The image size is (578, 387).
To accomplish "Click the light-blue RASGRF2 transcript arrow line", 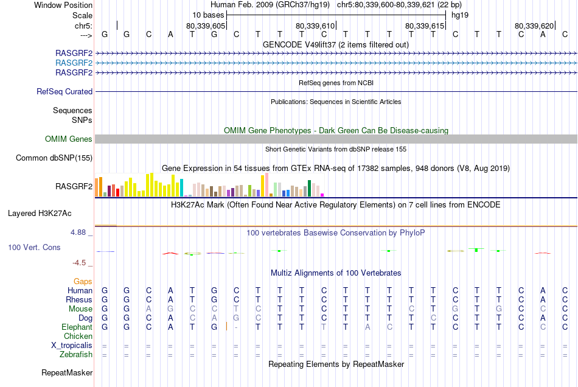I will (x=336, y=63).
